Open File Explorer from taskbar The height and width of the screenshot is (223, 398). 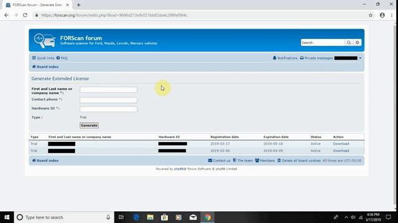[150, 217]
